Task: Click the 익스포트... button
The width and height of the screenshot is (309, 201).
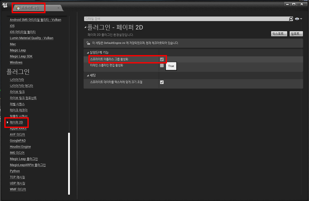Action: point(279,34)
